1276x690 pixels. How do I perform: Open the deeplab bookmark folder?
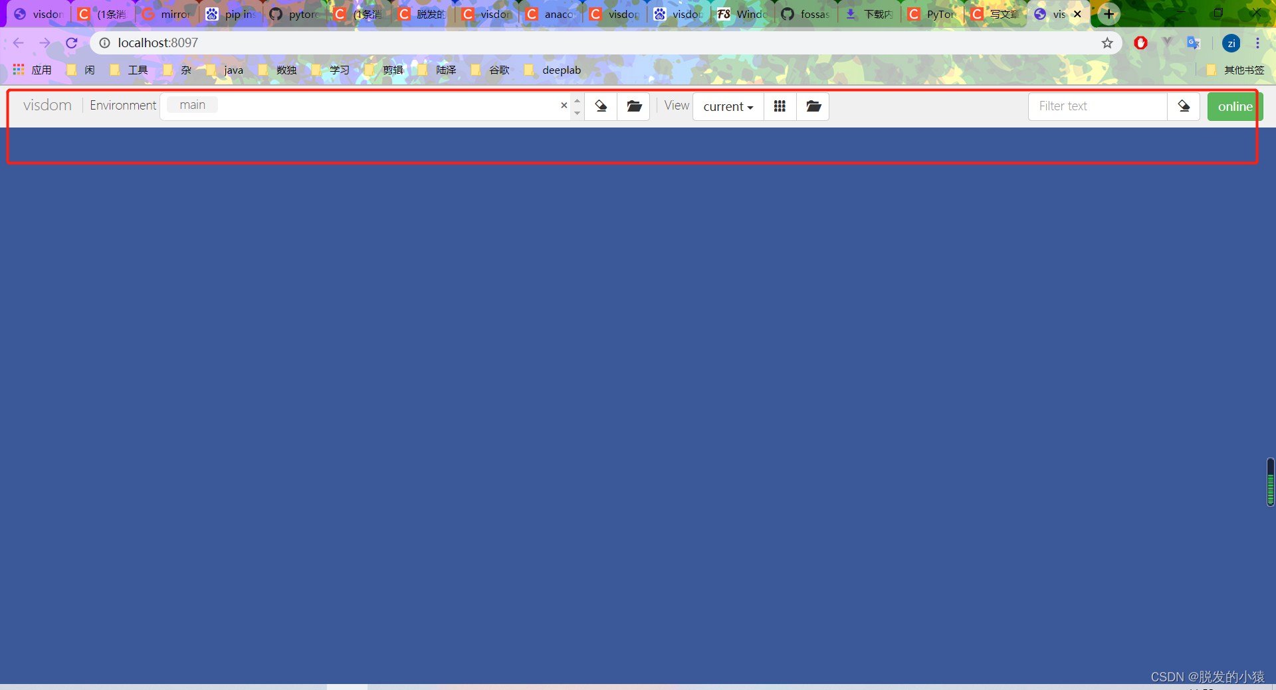553,70
